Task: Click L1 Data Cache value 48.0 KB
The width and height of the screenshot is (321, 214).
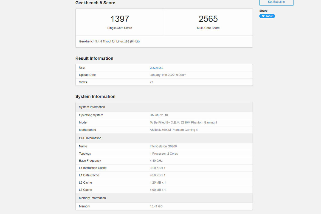Action: point(157,175)
